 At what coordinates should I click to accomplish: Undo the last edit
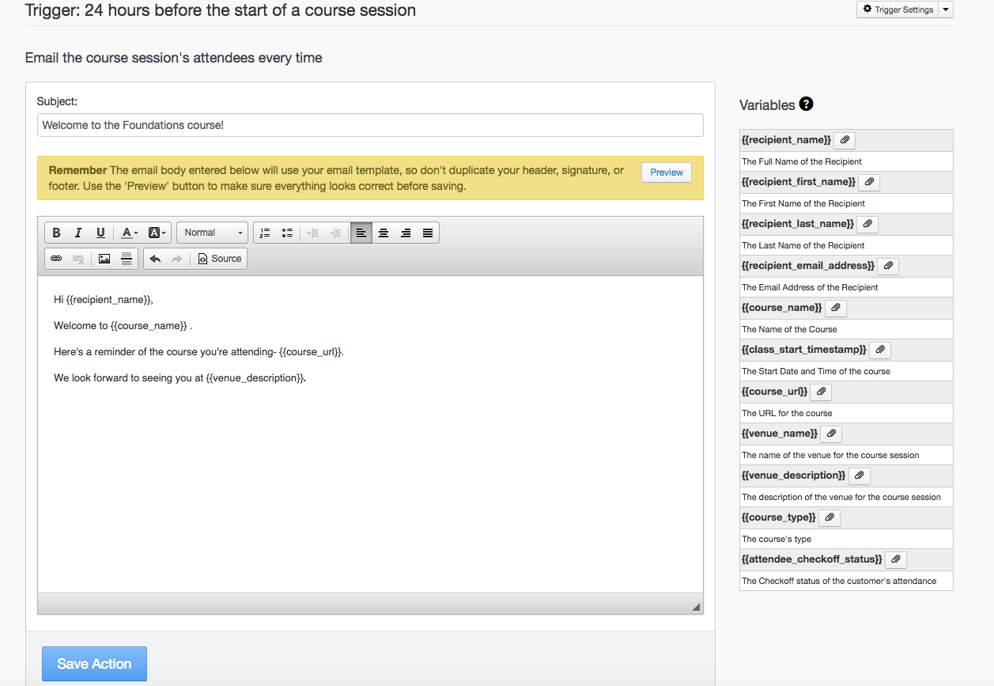pos(155,259)
